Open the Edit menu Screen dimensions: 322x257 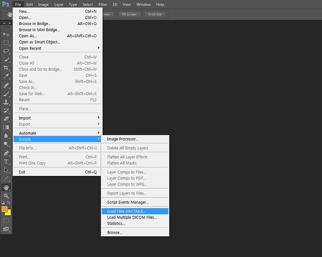30,4
